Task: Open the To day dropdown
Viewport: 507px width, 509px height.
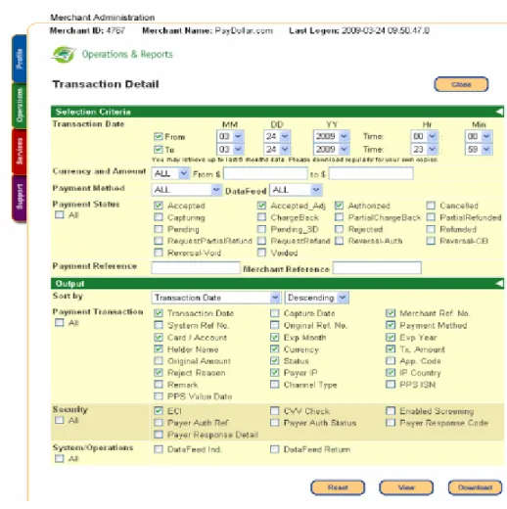Action: click(277, 150)
